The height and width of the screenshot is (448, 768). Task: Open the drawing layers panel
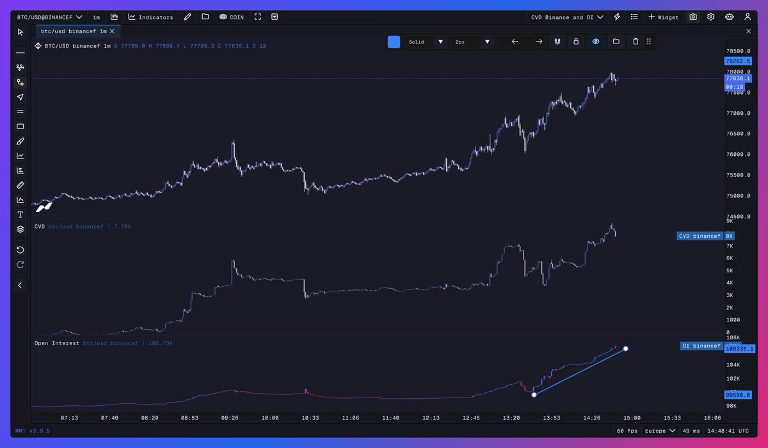(x=20, y=229)
